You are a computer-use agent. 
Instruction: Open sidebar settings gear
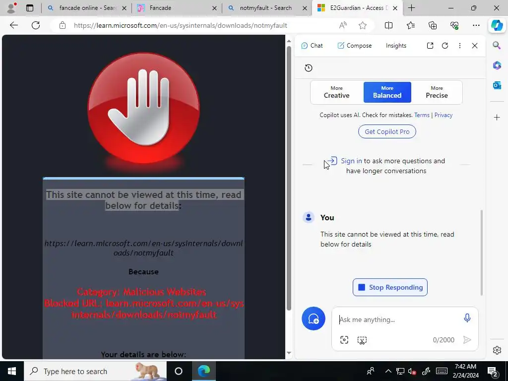click(x=497, y=350)
